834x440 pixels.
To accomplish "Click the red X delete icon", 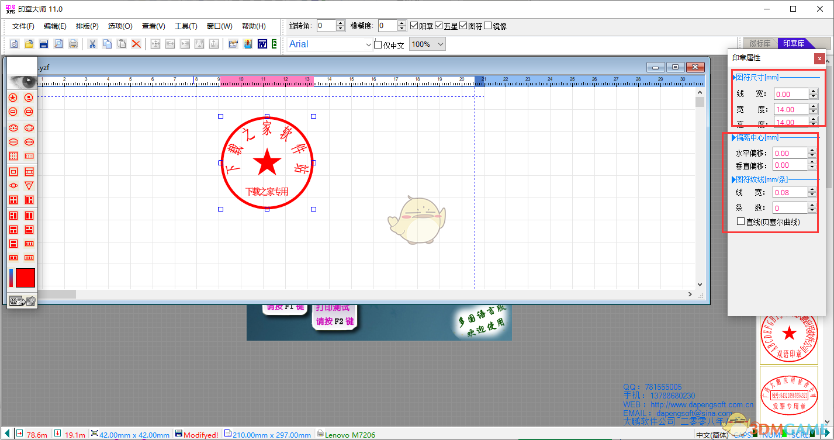I will [136, 44].
